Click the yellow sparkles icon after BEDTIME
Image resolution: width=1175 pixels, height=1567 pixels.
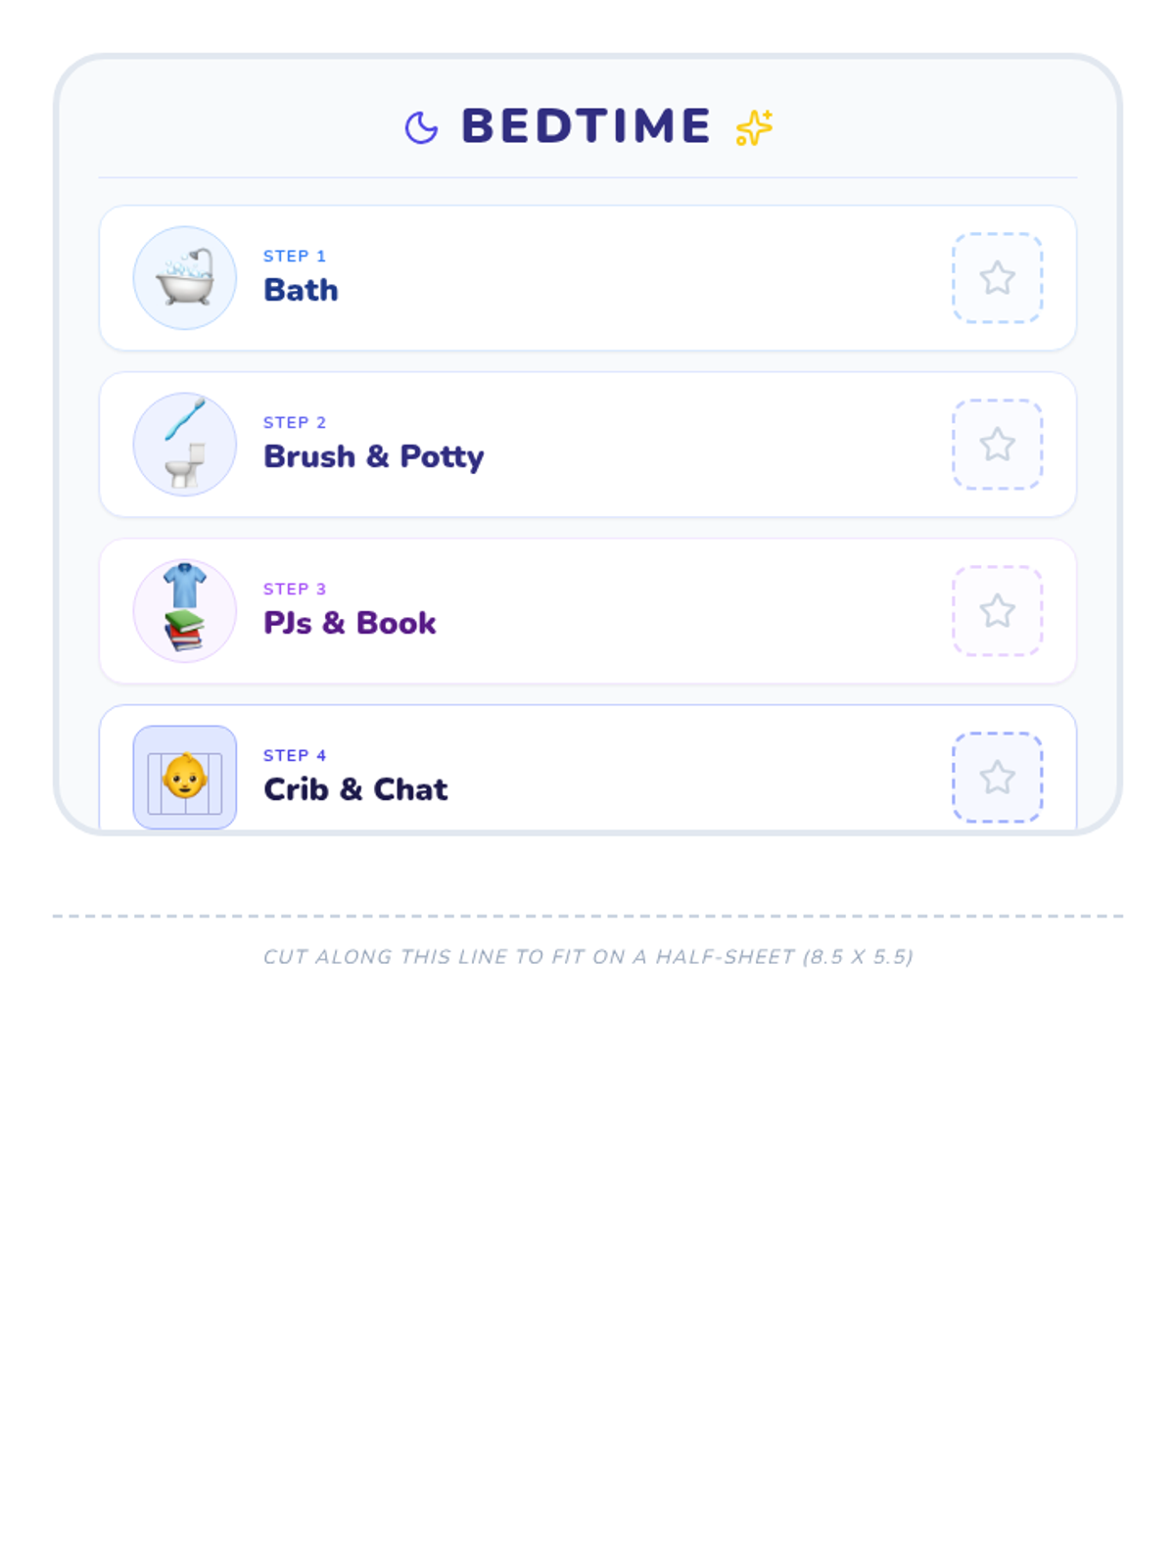point(754,127)
